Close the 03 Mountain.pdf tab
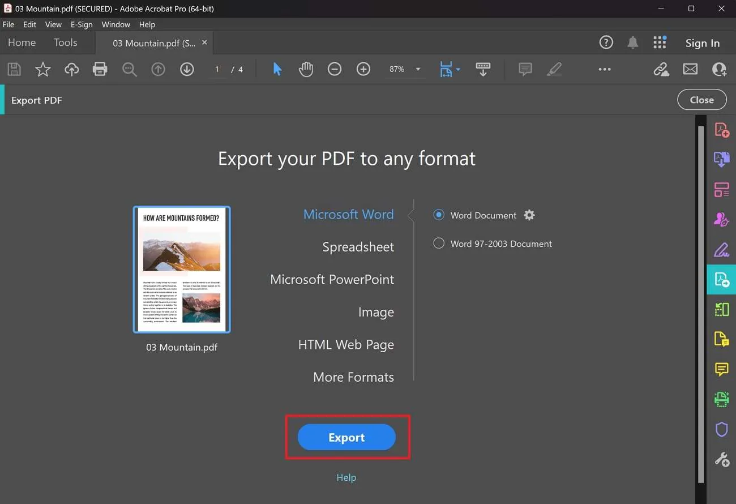This screenshot has height=504, width=736. point(204,42)
